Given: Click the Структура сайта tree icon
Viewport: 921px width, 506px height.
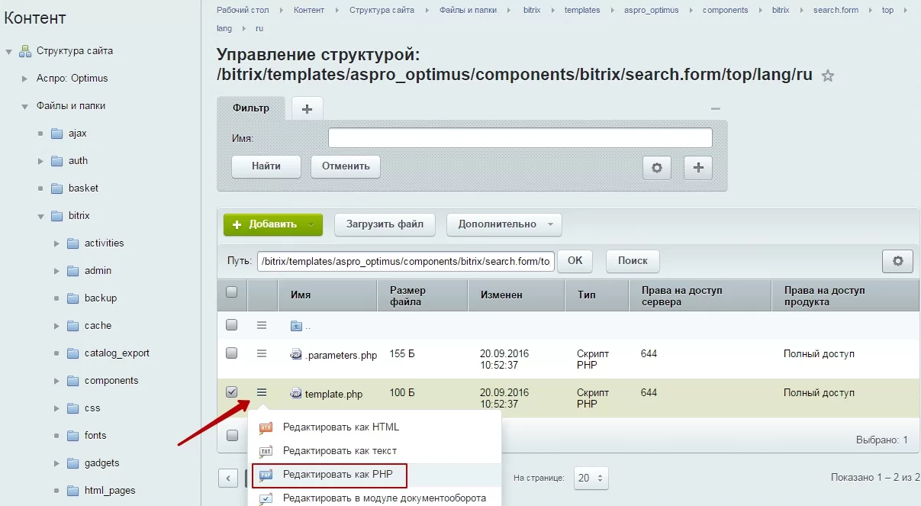Looking at the screenshot, I should [x=25, y=51].
